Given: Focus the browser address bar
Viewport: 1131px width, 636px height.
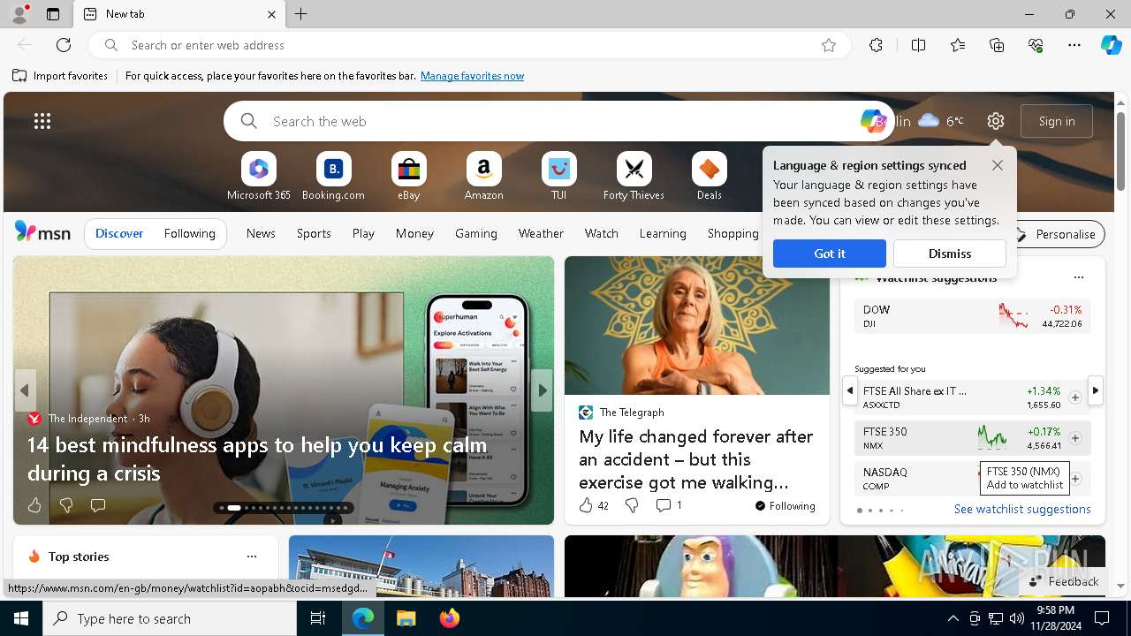Looking at the screenshot, I should coord(468,45).
